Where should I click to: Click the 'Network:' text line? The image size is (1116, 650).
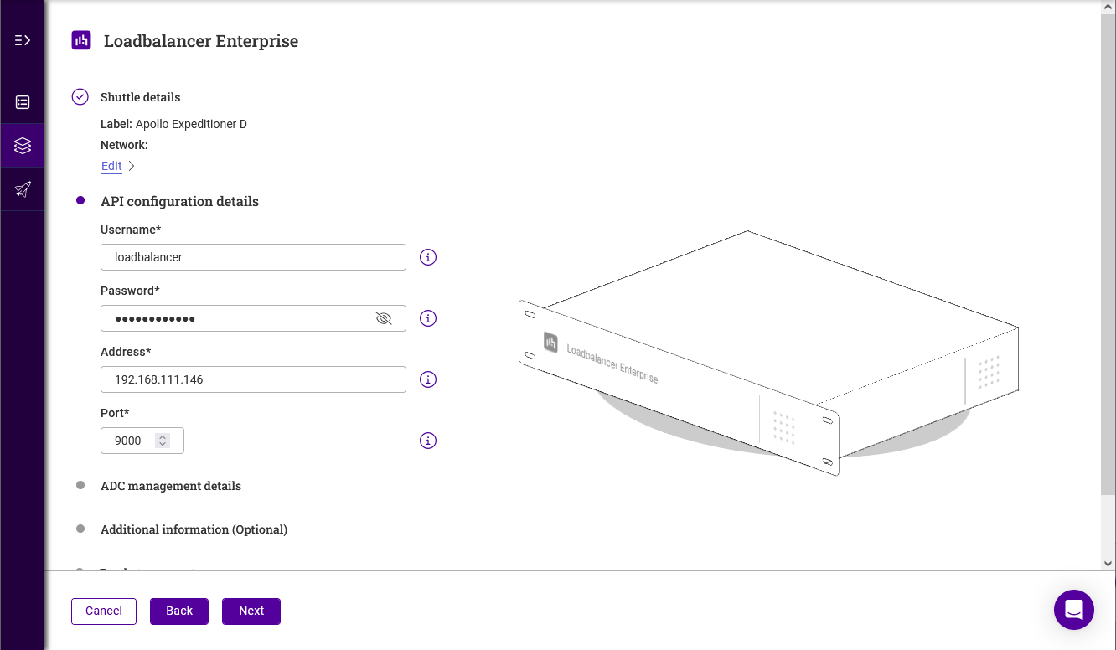point(124,145)
